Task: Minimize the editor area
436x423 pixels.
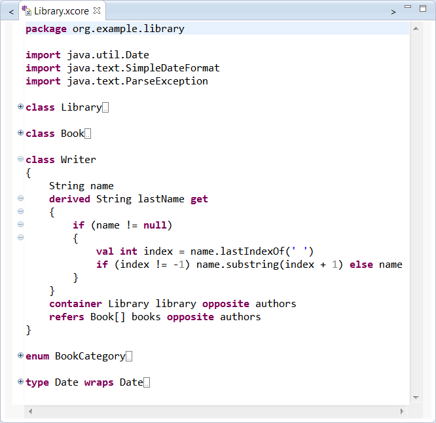Action: 409,8
